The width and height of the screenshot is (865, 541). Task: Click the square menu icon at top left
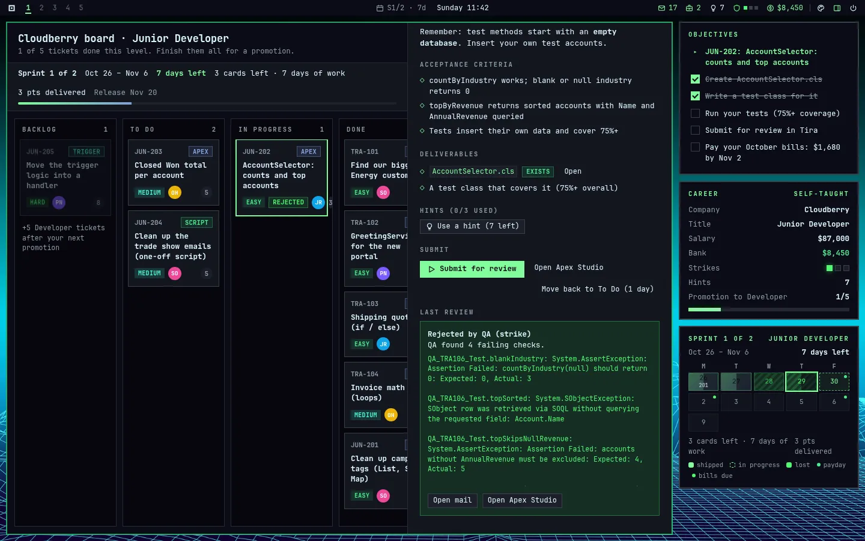(11, 8)
